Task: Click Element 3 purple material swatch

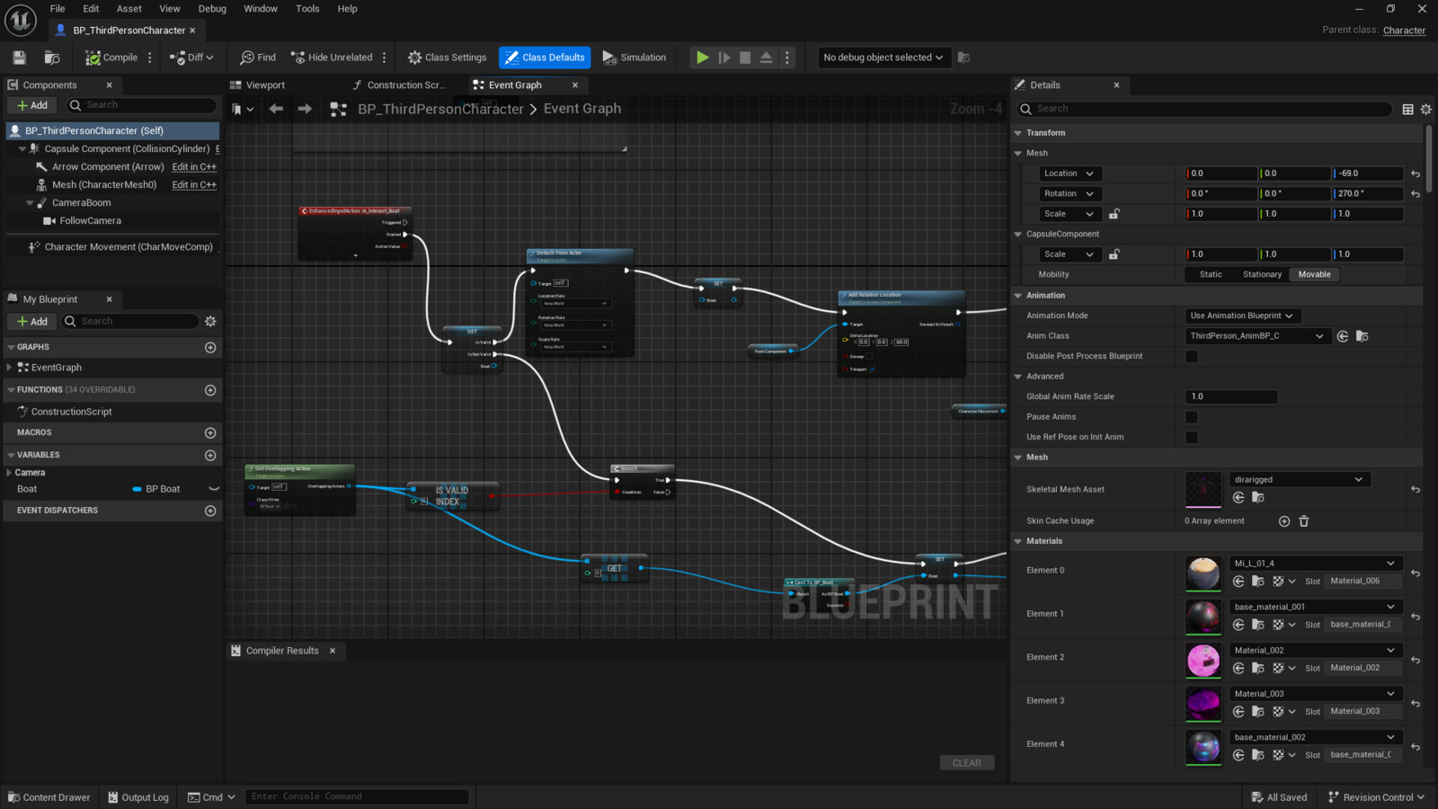Action: 1203,703
